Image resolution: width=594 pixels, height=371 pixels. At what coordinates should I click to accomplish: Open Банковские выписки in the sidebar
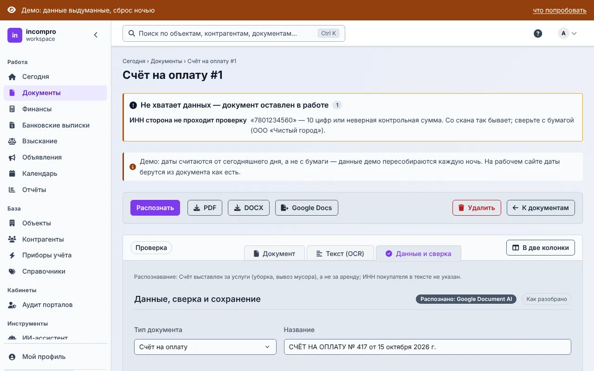pos(55,125)
